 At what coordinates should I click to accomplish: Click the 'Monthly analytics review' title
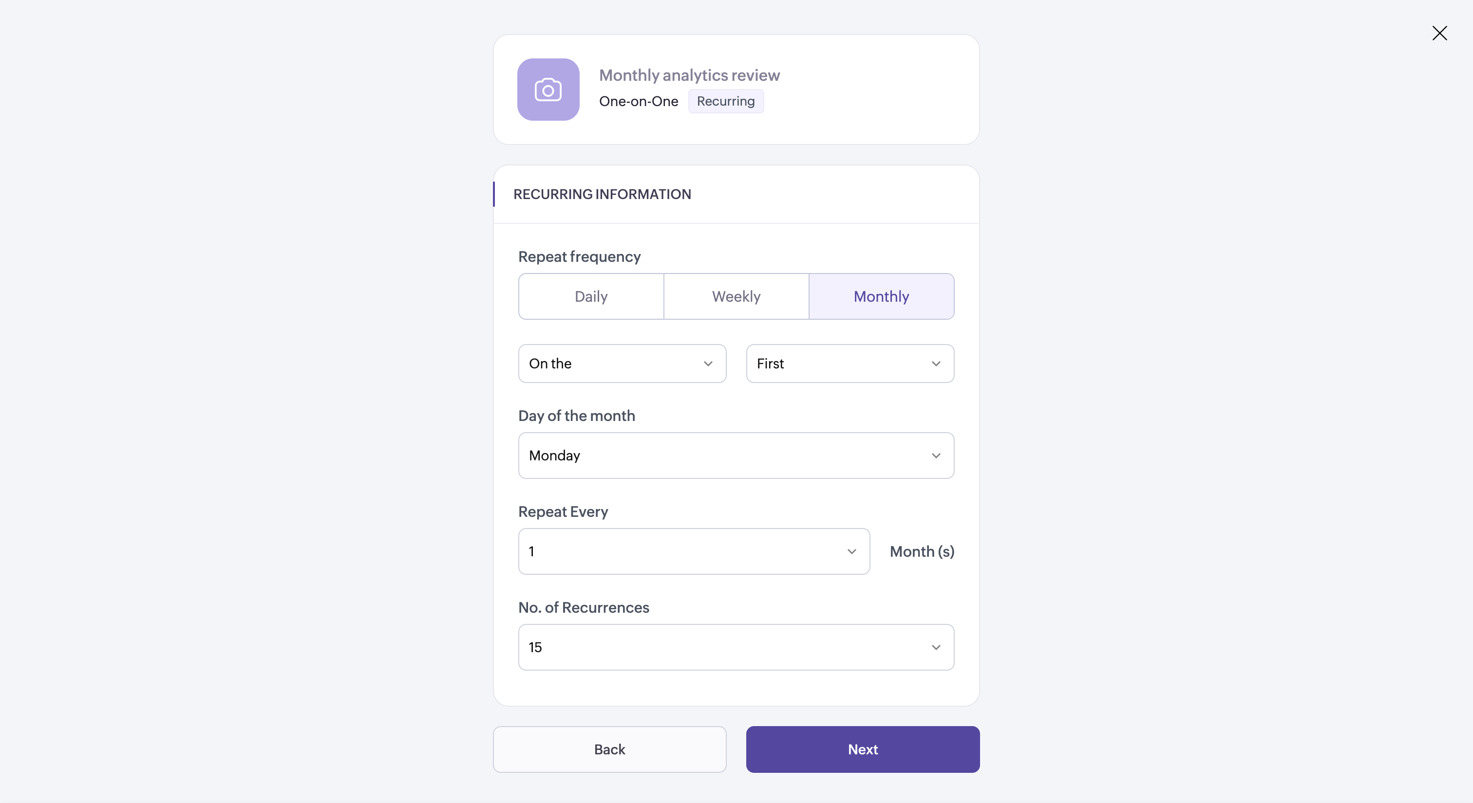point(689,75)
